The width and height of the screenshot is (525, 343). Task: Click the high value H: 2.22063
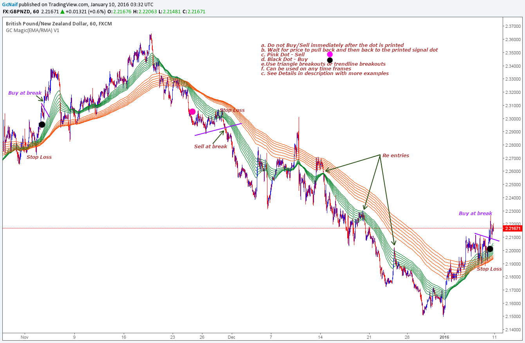pos(145,12)
